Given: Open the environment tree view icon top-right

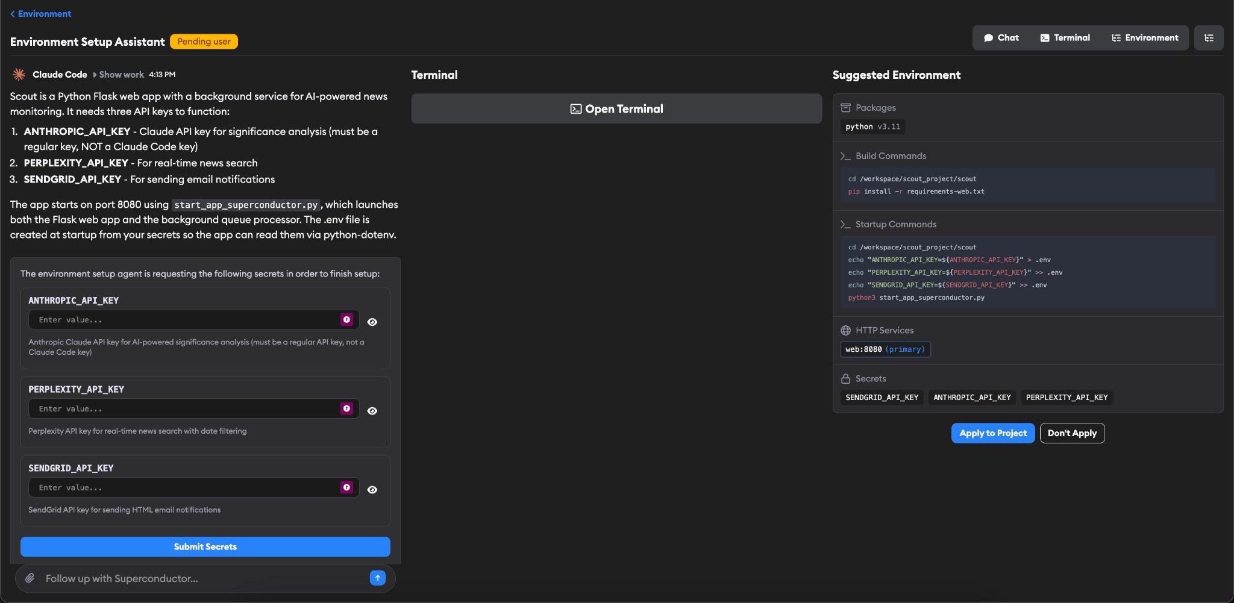Looking at the screenshot, I should (1209, 37).
